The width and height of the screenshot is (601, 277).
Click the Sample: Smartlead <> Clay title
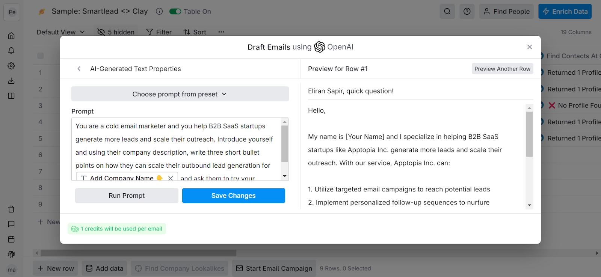(x=100, y=11)
